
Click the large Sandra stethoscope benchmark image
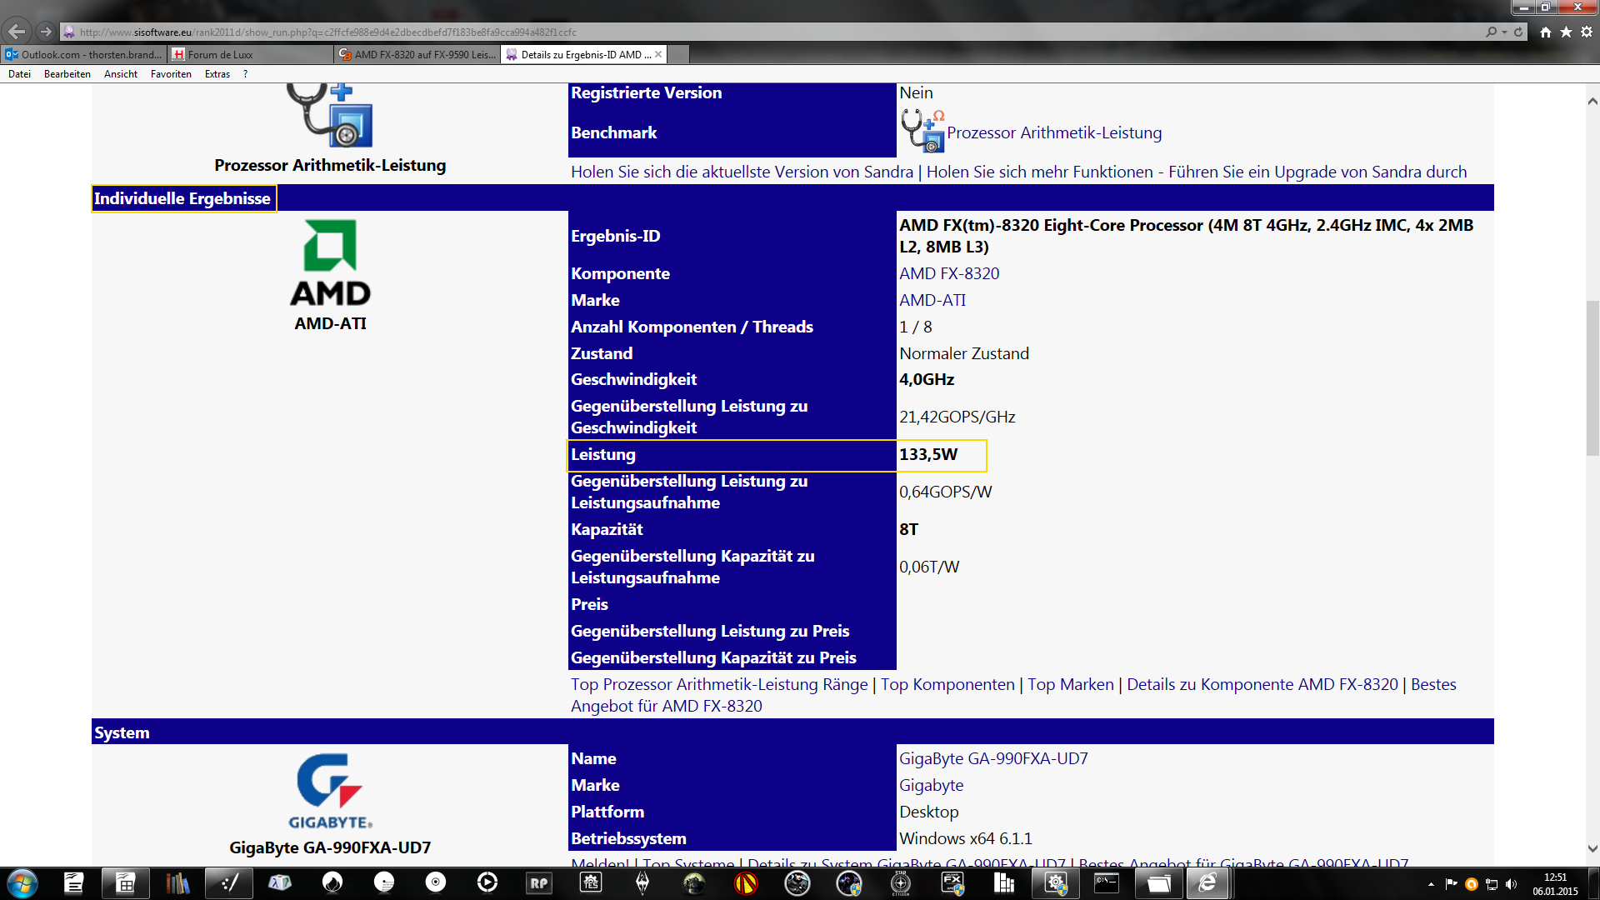coord(330,115)
